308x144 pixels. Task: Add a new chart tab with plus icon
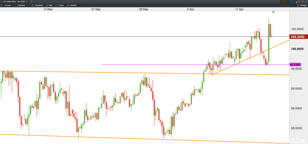click(x=31, y=1)
